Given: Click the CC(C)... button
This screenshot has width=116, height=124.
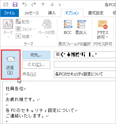Looking at the screenshot, I should 36,65.
